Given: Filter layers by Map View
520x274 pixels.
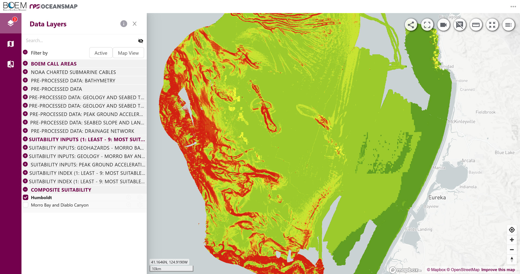Looking at the screenshot, I should tap(128, 53).
